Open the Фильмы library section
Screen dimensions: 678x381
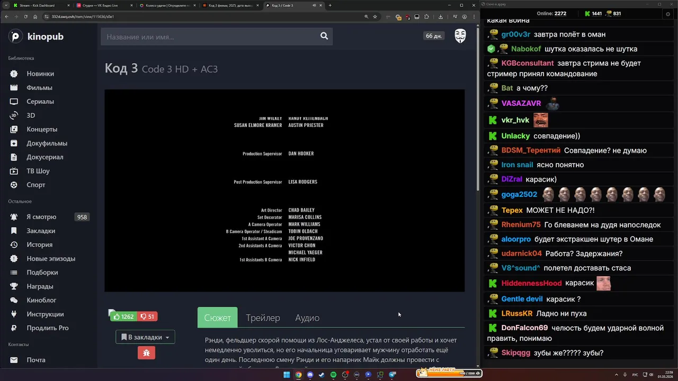pos(39,87)
